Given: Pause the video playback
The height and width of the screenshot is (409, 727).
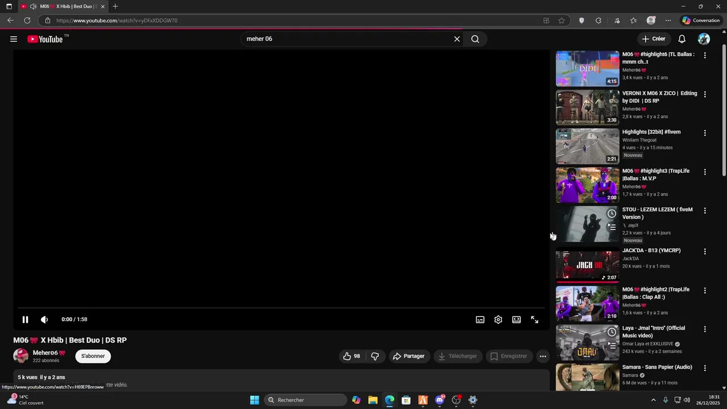Looking at the screenshot, I should (25, 320).
